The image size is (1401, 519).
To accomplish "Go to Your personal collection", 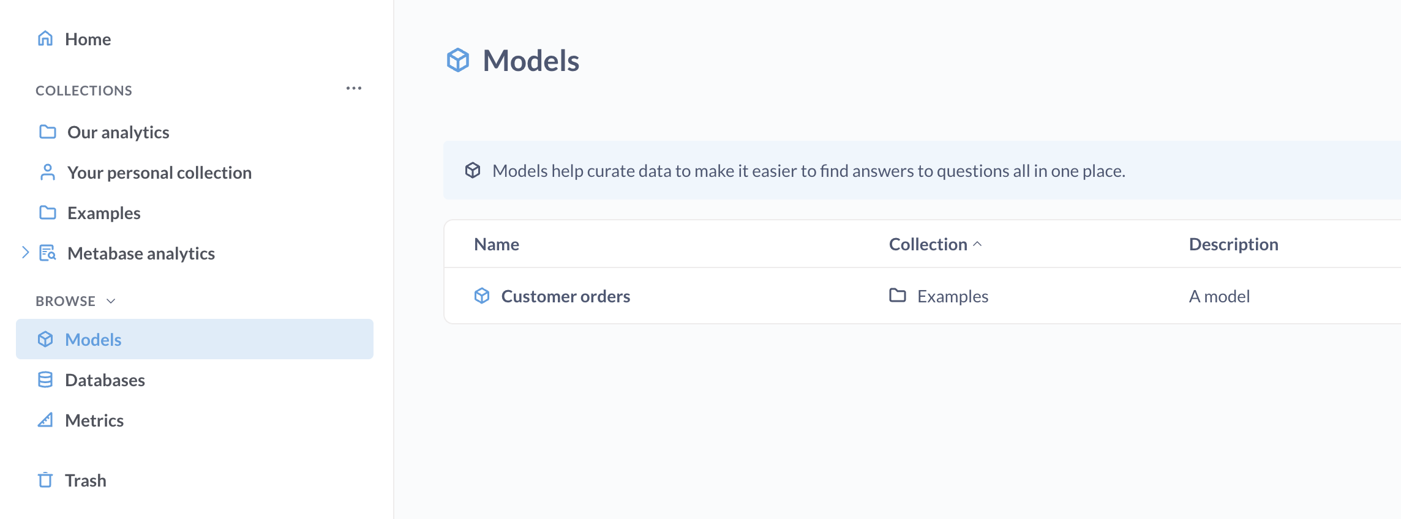I will click(x=159, y=172).
